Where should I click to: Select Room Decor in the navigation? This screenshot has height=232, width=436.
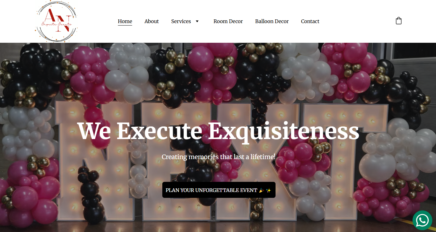pyautogui.click(x=228, y=21)
